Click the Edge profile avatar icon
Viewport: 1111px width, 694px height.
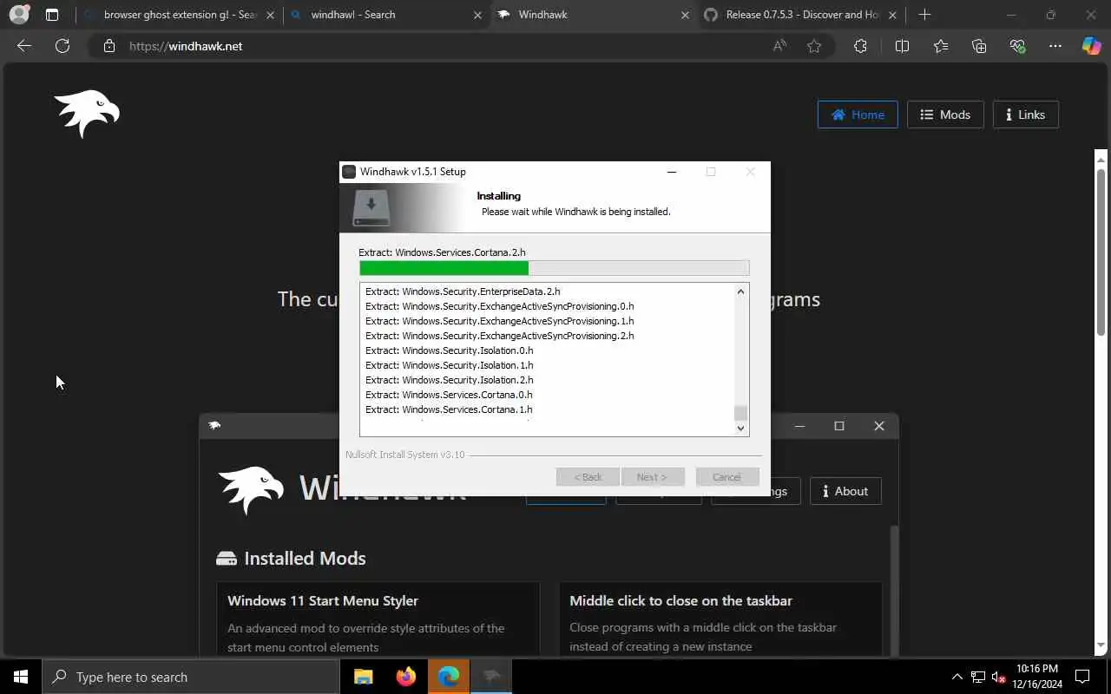pos(18,15)
